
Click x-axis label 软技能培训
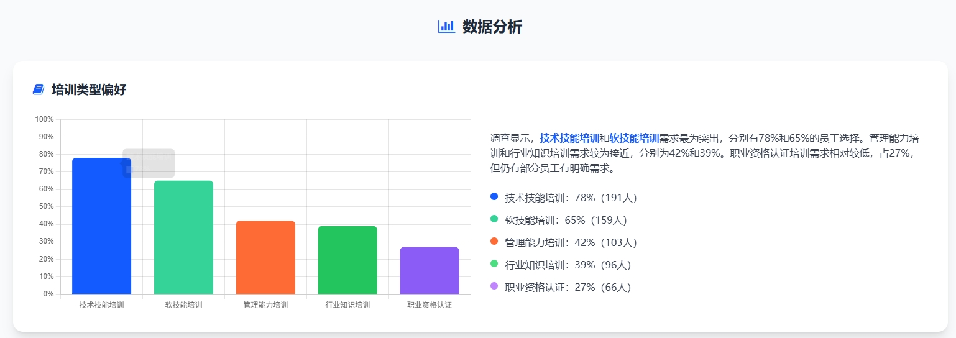183,305
